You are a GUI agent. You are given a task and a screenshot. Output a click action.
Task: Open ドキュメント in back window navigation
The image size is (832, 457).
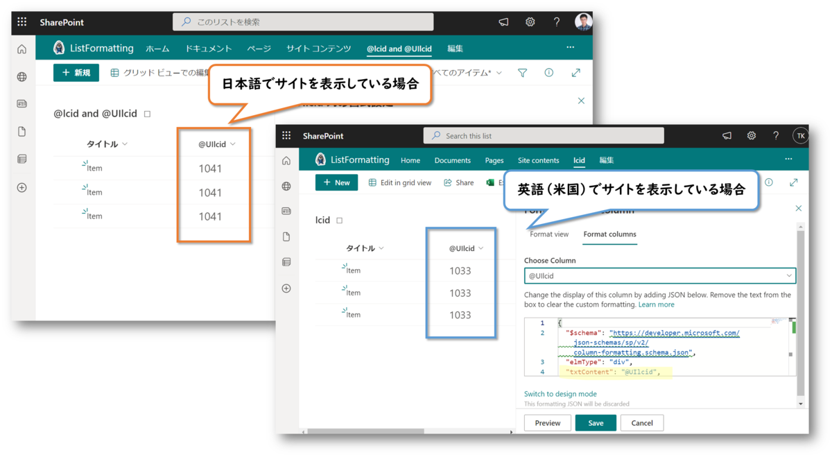pyautogui.click(x=208, y=49)
